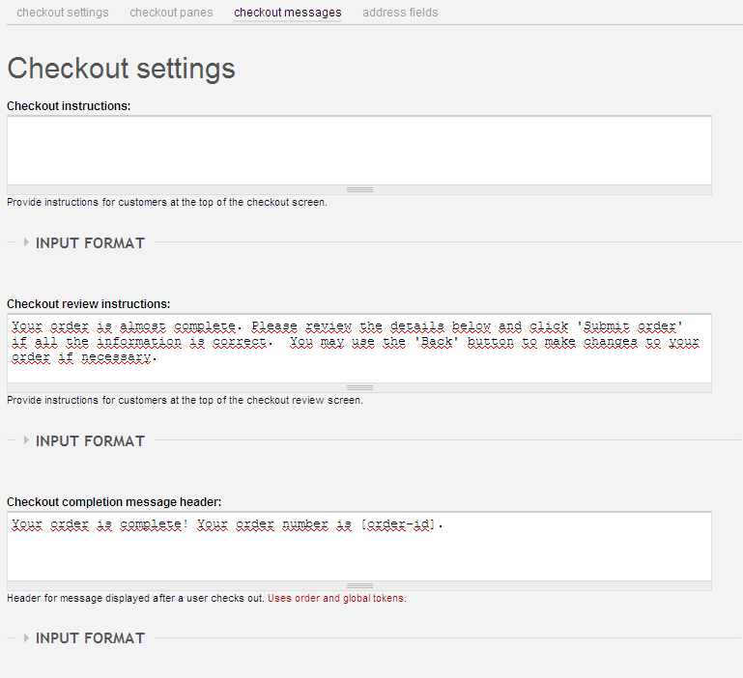Click the Checkout review instructions text area
This screenshot has height=678, width=743.
(359, 349)
